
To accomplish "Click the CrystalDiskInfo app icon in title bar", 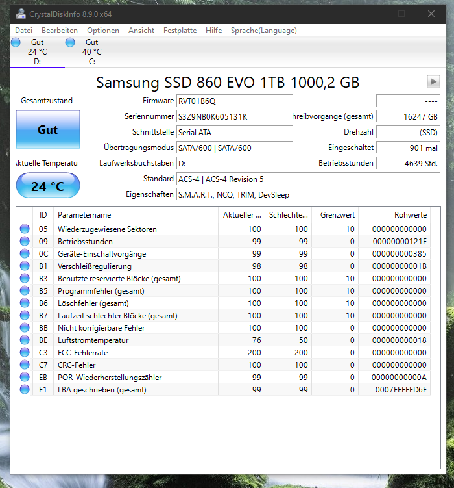I will [x=21, y=14].
